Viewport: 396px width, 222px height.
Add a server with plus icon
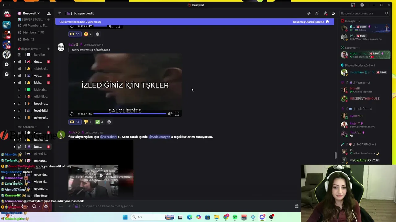[6, 64]
